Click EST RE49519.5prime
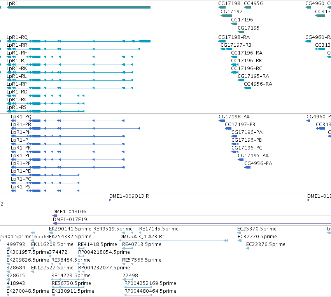Screen dimensions: 331x297 coord(113,233)
